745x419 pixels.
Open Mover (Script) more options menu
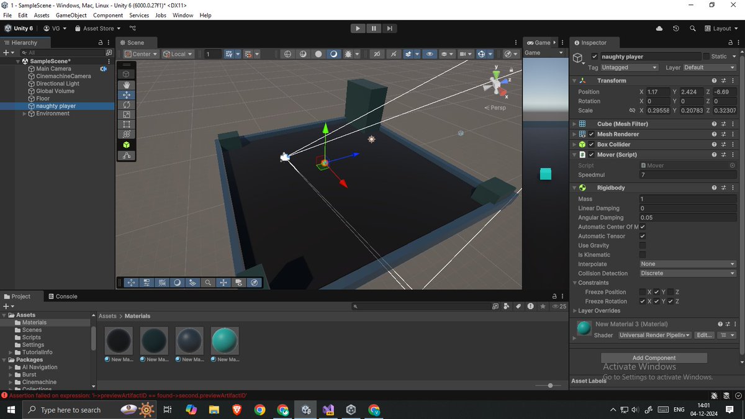[733, 155]
